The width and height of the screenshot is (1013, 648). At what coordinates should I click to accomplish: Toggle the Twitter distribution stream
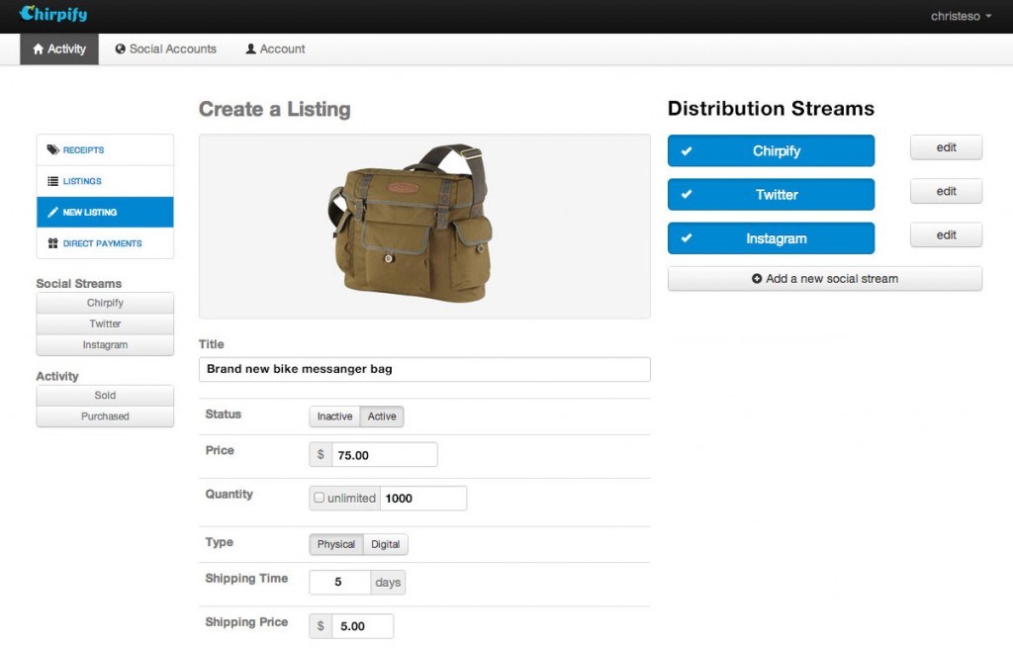[x=771, y=195]
